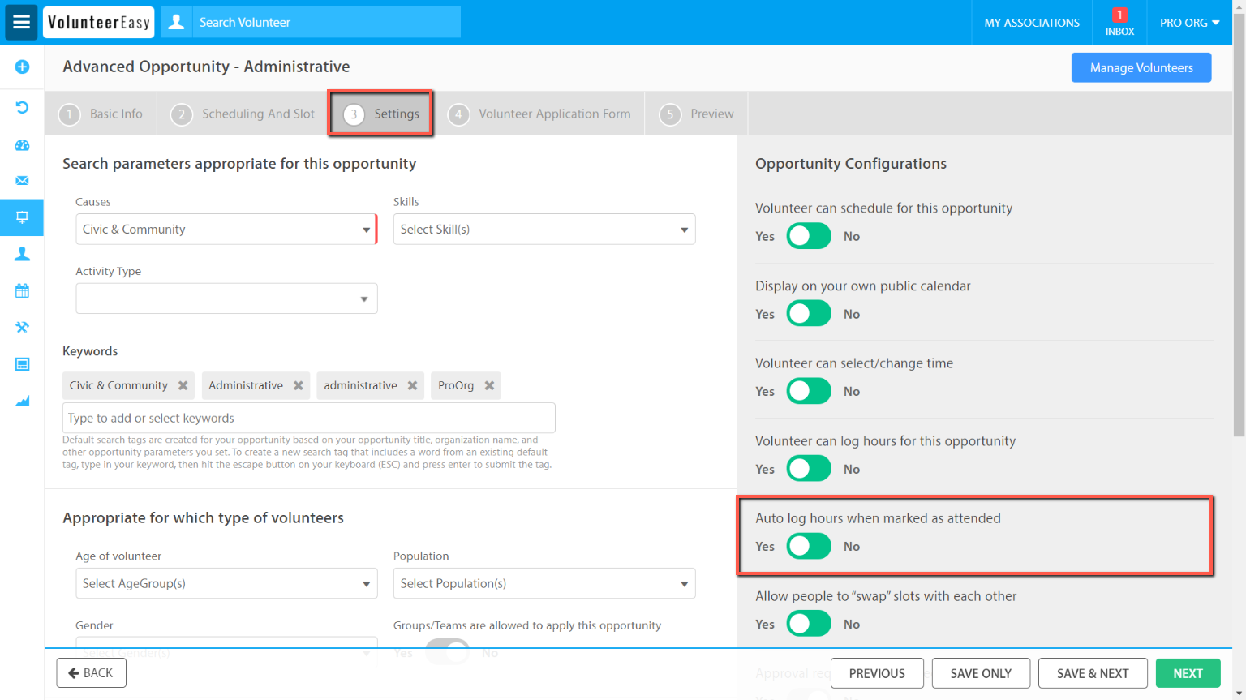Image resolution: width=1246 pixels, height=700 pixels.
Task: Toggle Allow people to swap slots
Action: 809,624
